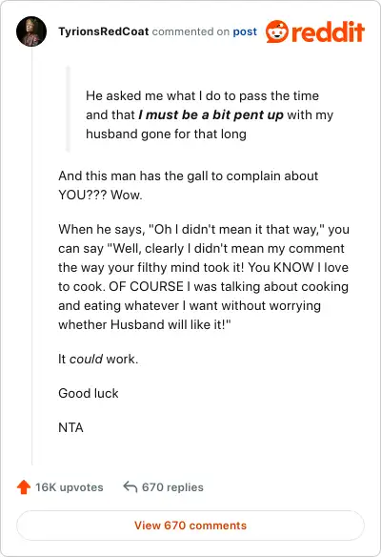Click the italic "could" word
The image size is (381, 557).
tap(87, 359)
